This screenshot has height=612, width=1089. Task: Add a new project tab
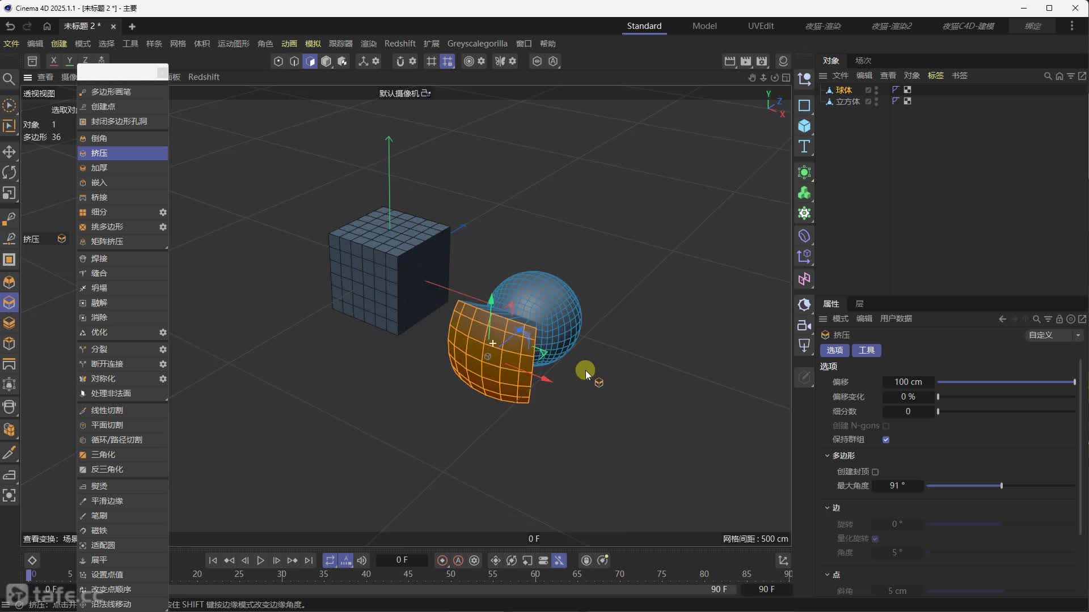(132, 27)
